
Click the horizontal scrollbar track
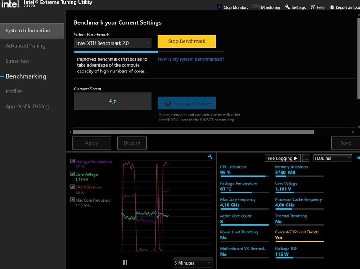pyautogui.click(x=193, y=132)
